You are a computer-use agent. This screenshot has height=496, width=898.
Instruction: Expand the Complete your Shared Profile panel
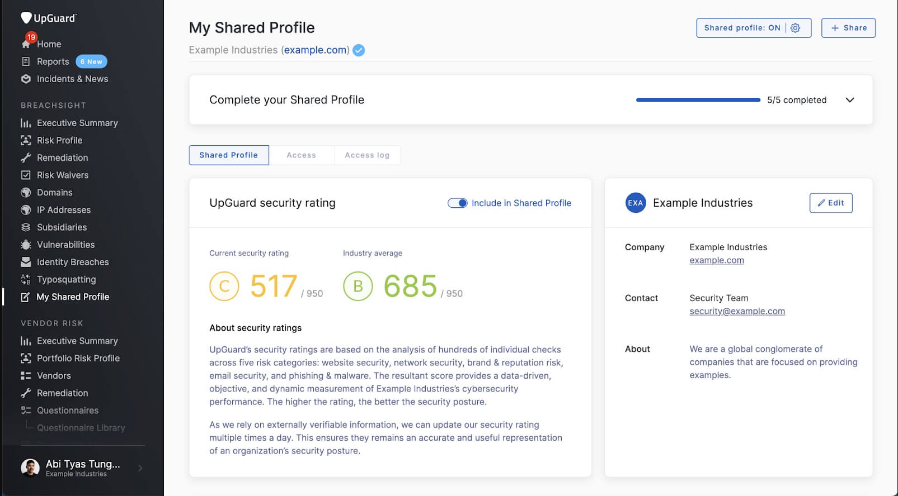(850, 100)
